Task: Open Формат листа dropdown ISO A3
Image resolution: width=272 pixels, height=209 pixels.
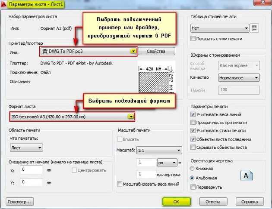Action: tap(72, 117)
